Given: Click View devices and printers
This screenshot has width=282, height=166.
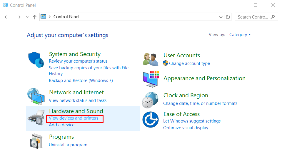Looking at the screenshot, I should point(74,118).
